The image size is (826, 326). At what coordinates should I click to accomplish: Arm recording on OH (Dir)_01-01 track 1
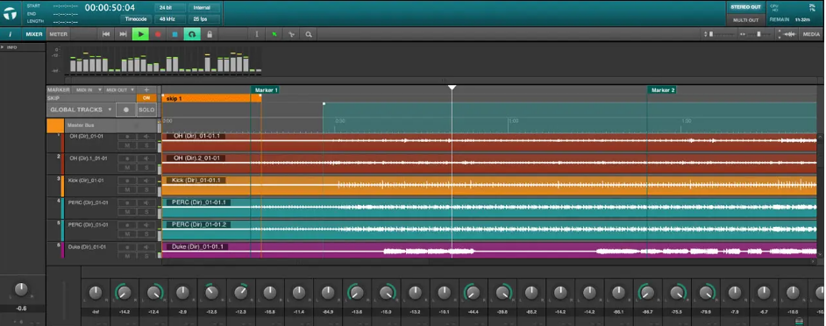pos(127,137)
